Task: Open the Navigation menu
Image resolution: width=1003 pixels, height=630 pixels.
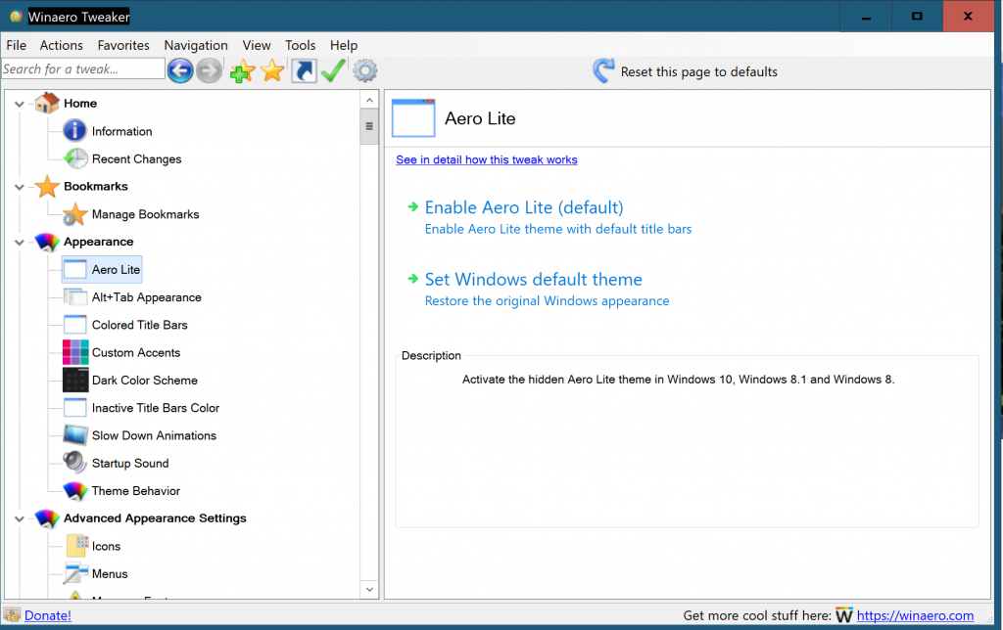Action: pyautogui.click(x=196, y=45)
